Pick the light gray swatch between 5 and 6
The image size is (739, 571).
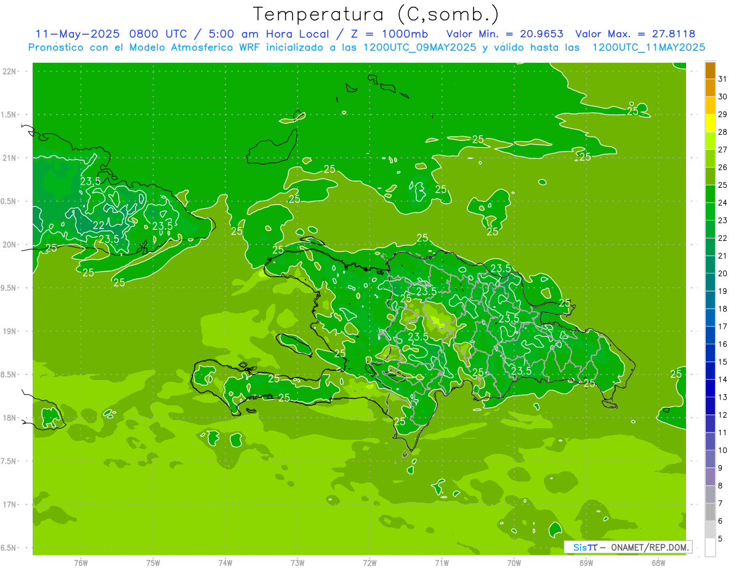coord(710,530)
